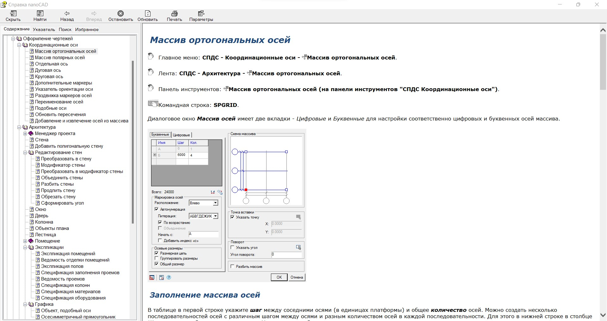This screenshot has width=607, height=321.
Task: Toggle the Размерная цепь checkbox
Action: (156, 253)
